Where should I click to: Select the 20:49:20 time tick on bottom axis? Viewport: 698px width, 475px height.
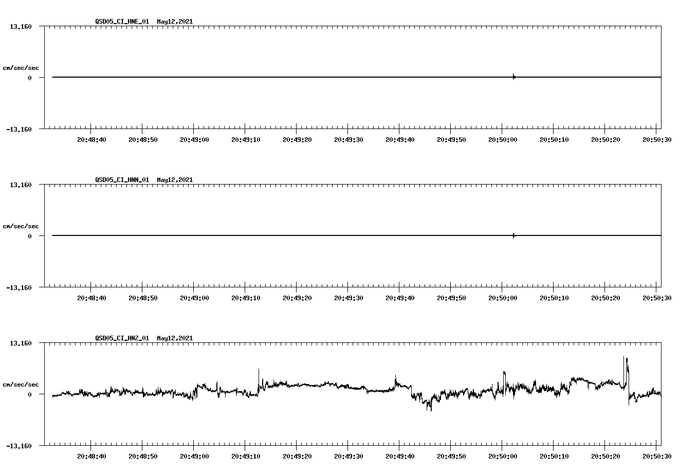[297, 455]
